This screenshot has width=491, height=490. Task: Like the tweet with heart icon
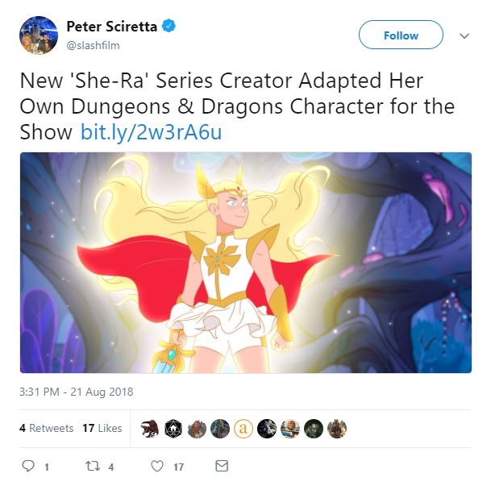point(157,466)
